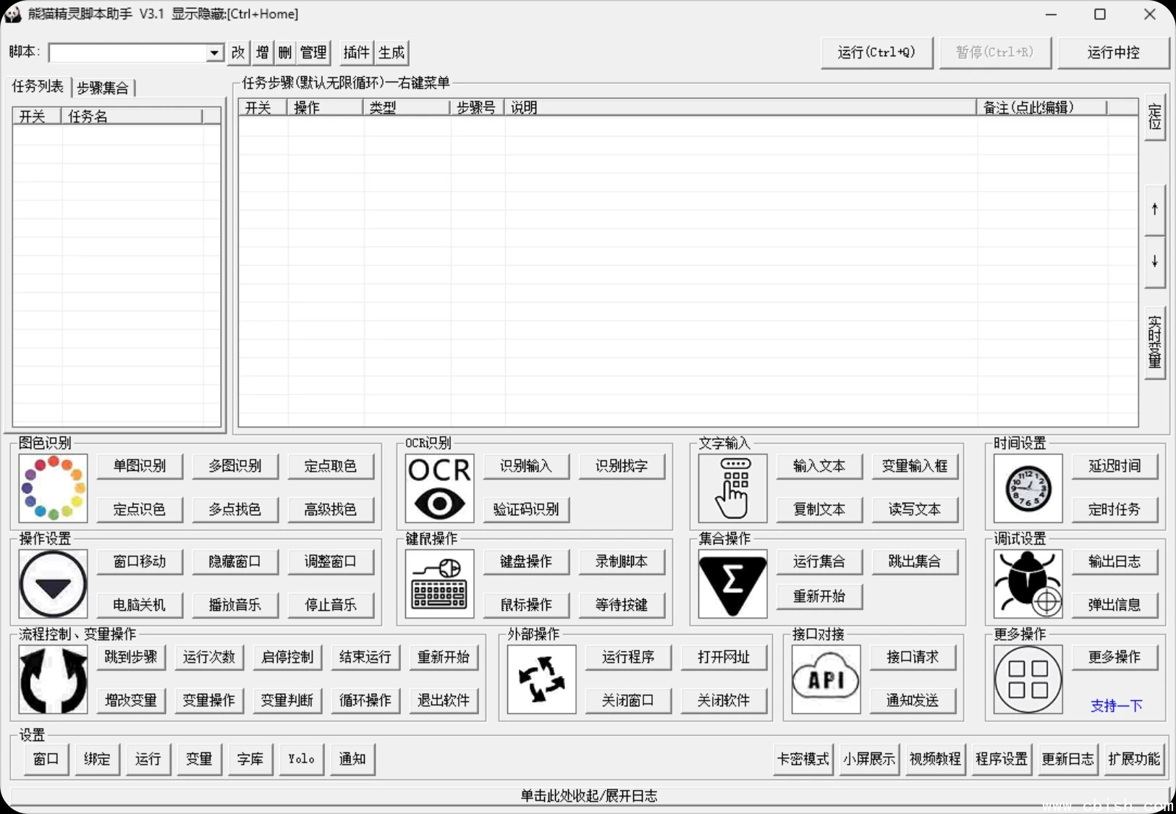Screen dimensions: 1176x814
Task: Select the keyboard-mouse icon in 键鼠操作 panel
Action: pos(438,583)
